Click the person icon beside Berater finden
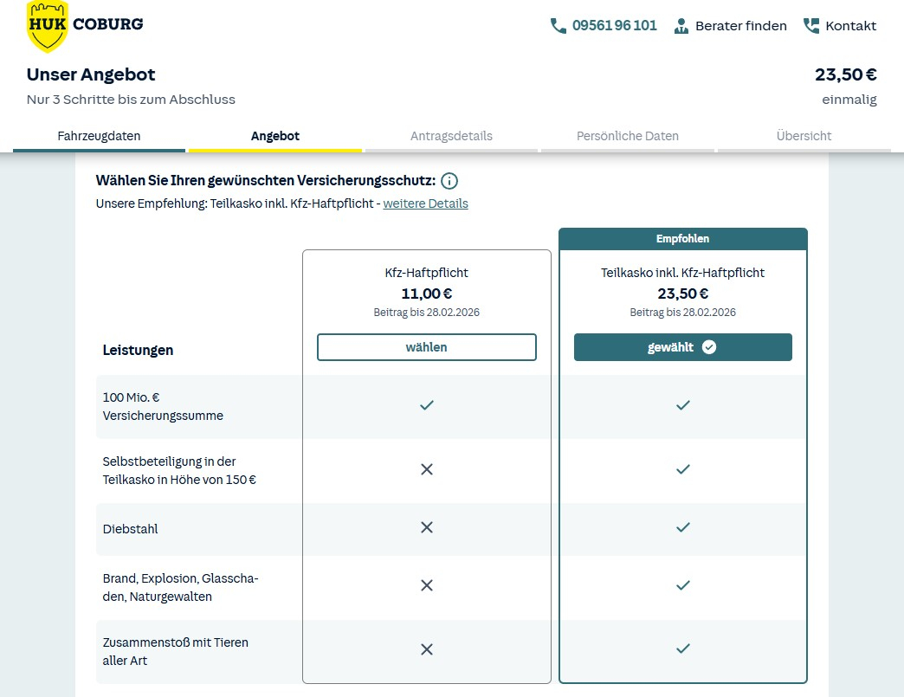 681,26
